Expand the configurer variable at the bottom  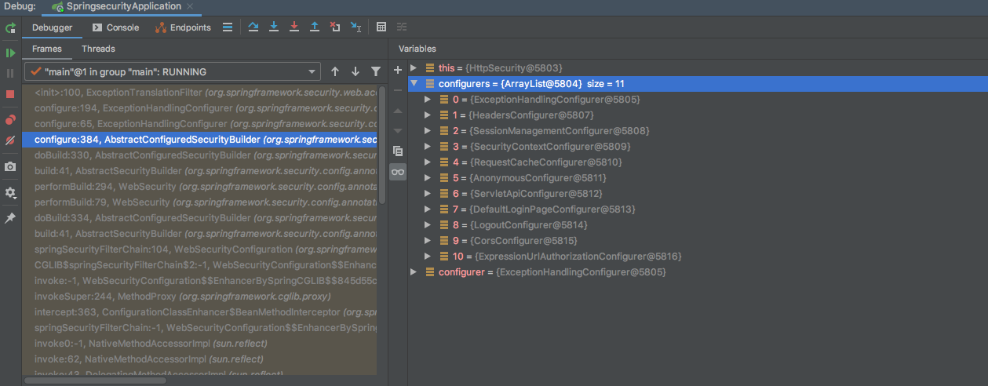click(x=414, y=272)
